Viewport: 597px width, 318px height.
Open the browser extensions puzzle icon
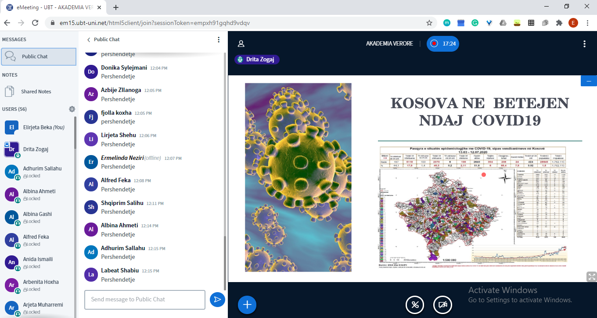pos(559,23)
